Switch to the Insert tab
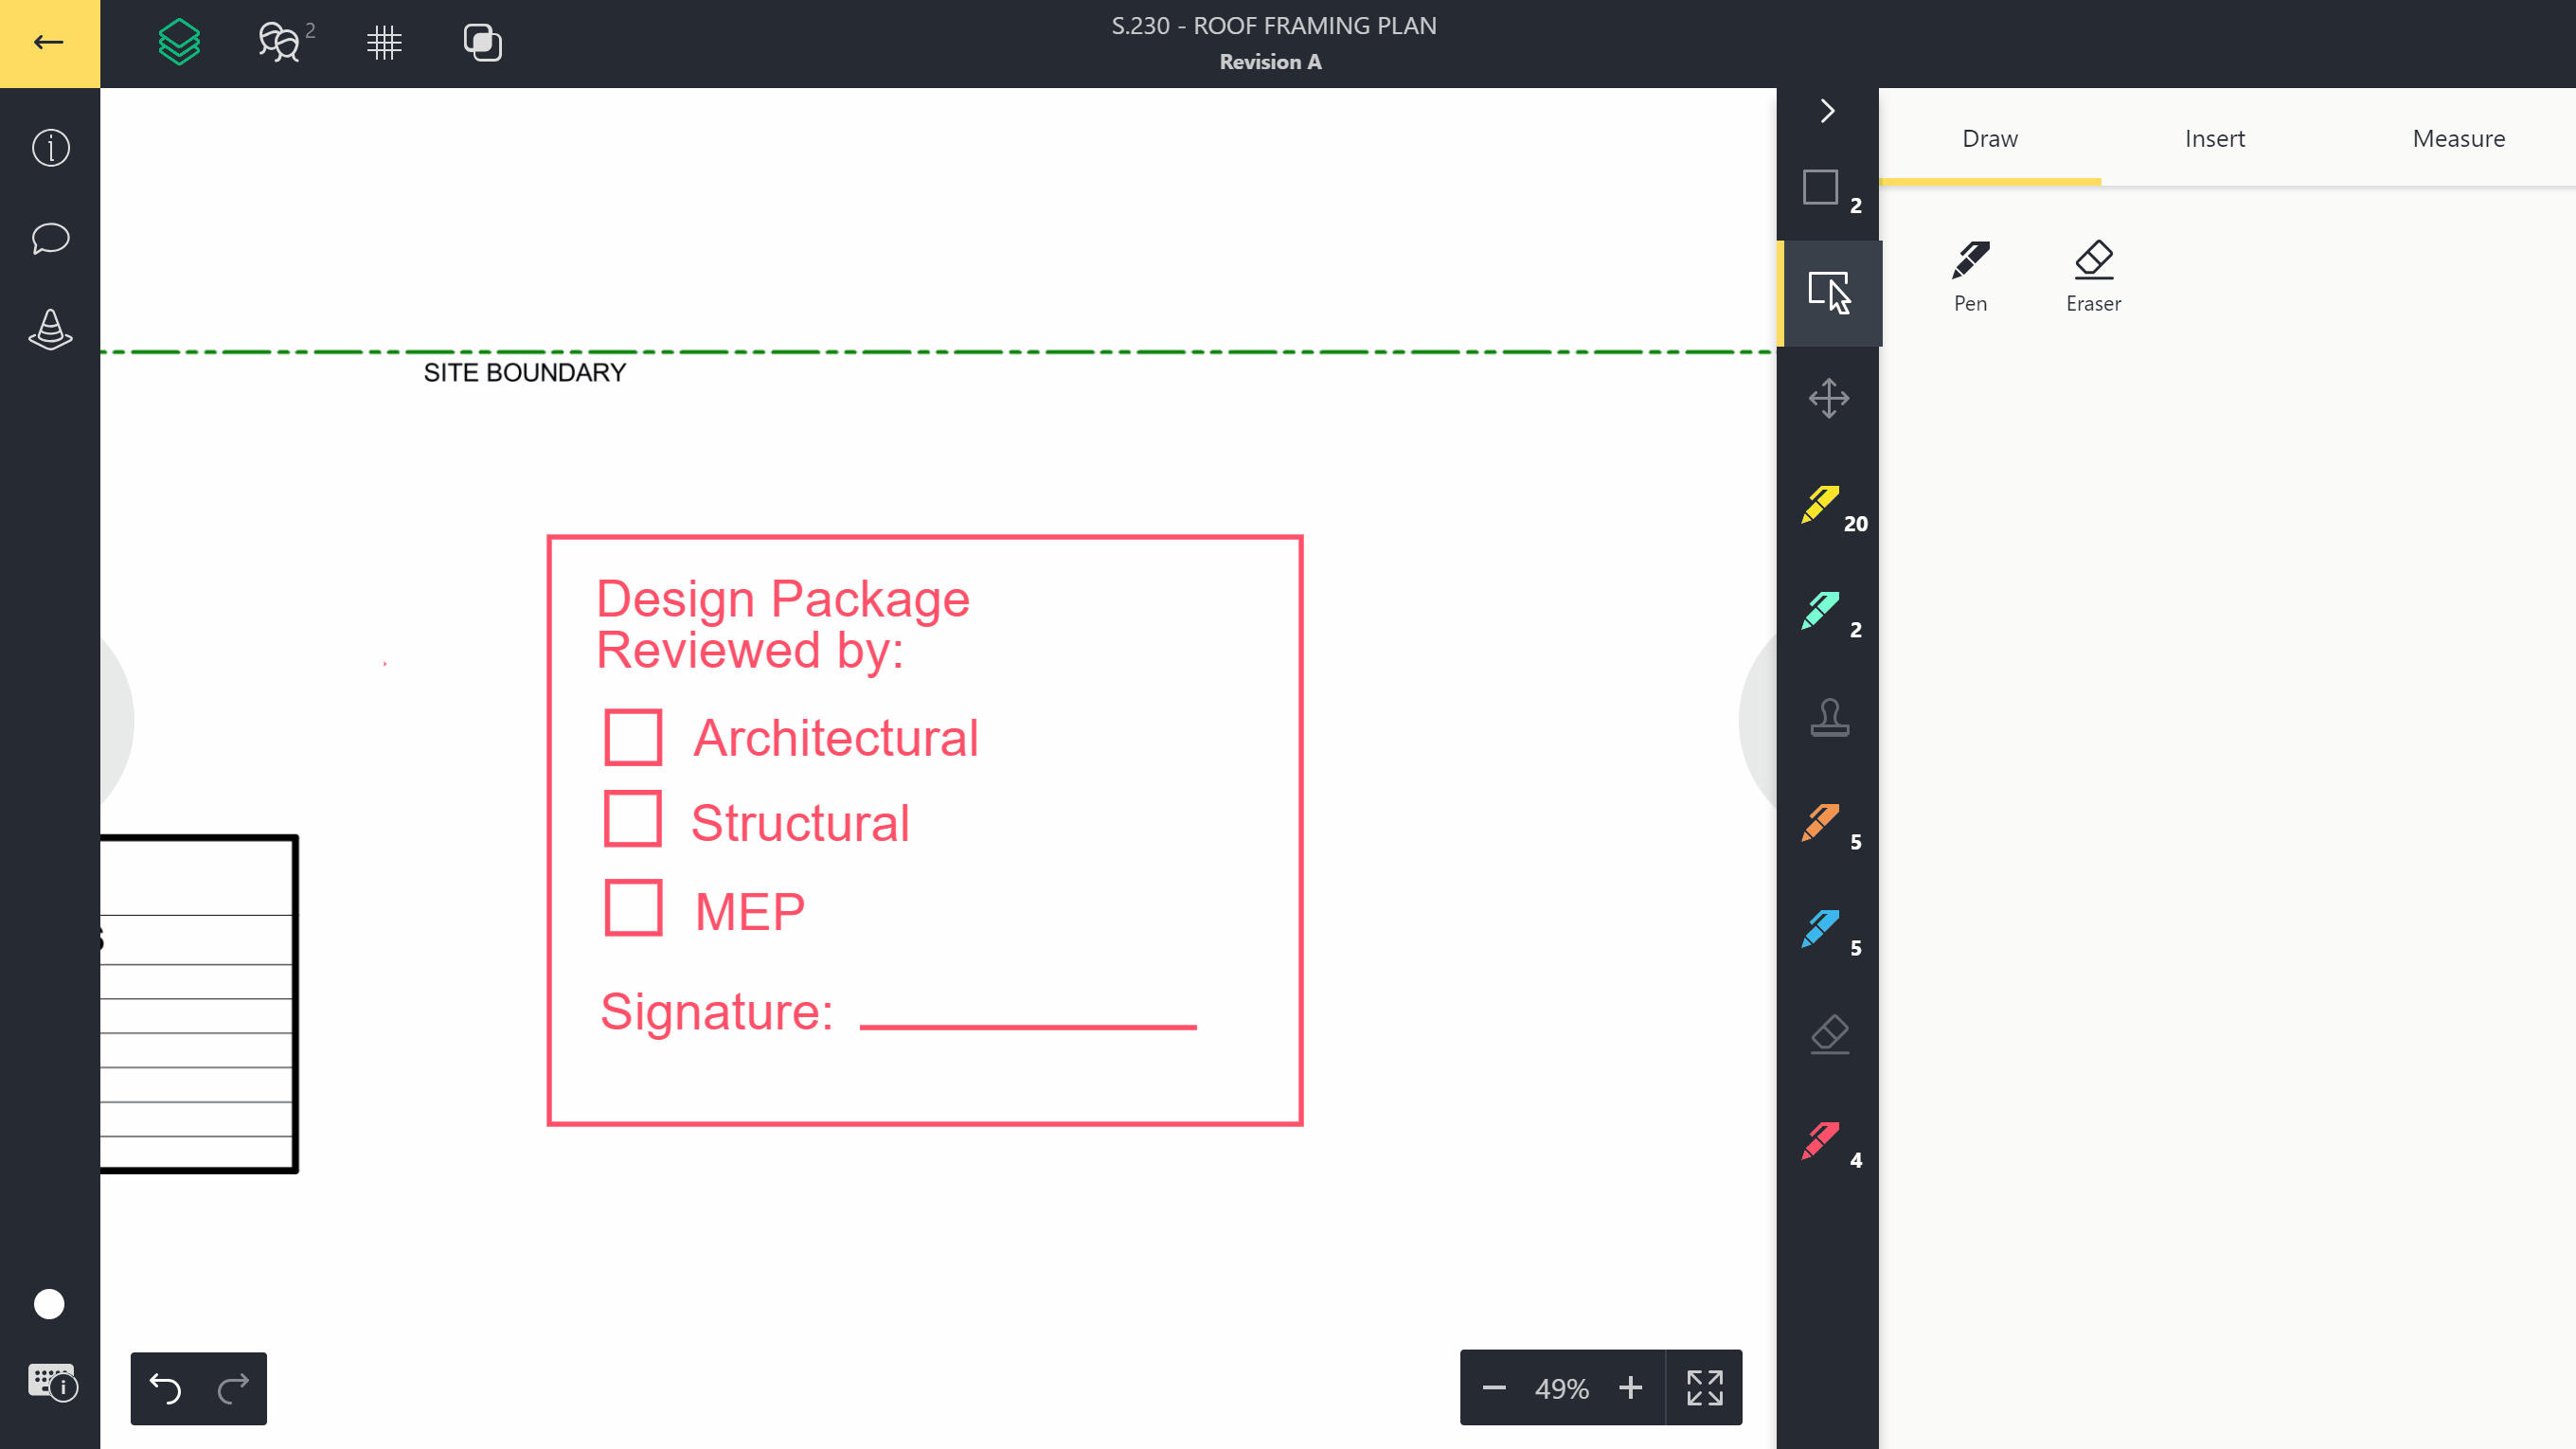The image size is (2576, 1449). tap(2215, 138)
